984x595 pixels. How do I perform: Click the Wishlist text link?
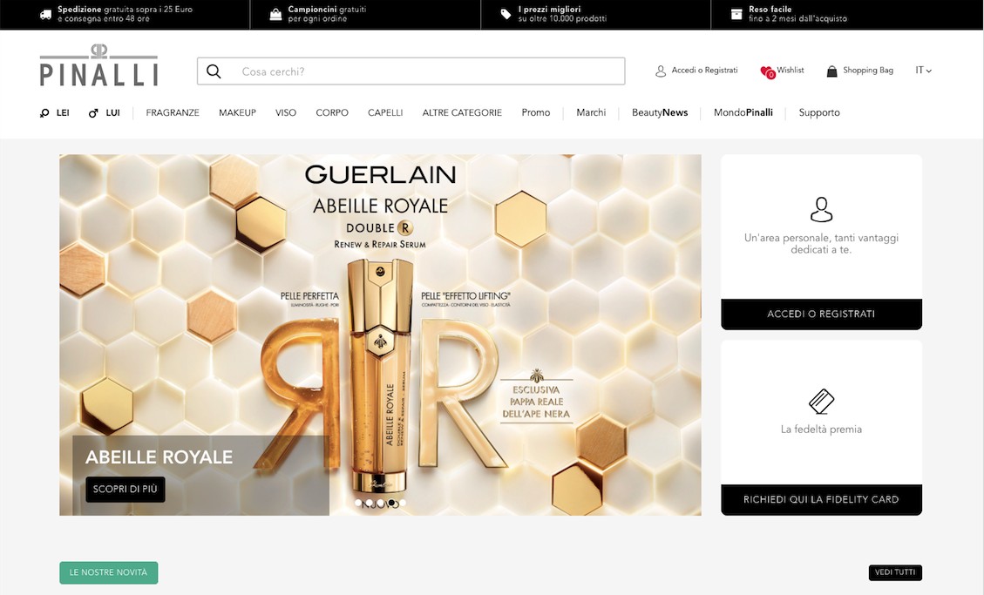[x=791, y=71]
